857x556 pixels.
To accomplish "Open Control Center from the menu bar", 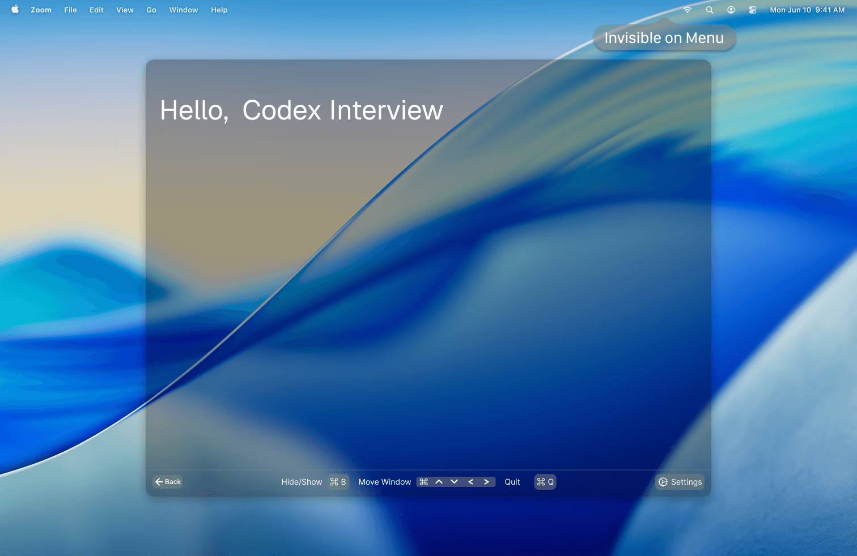I will 753,10.
